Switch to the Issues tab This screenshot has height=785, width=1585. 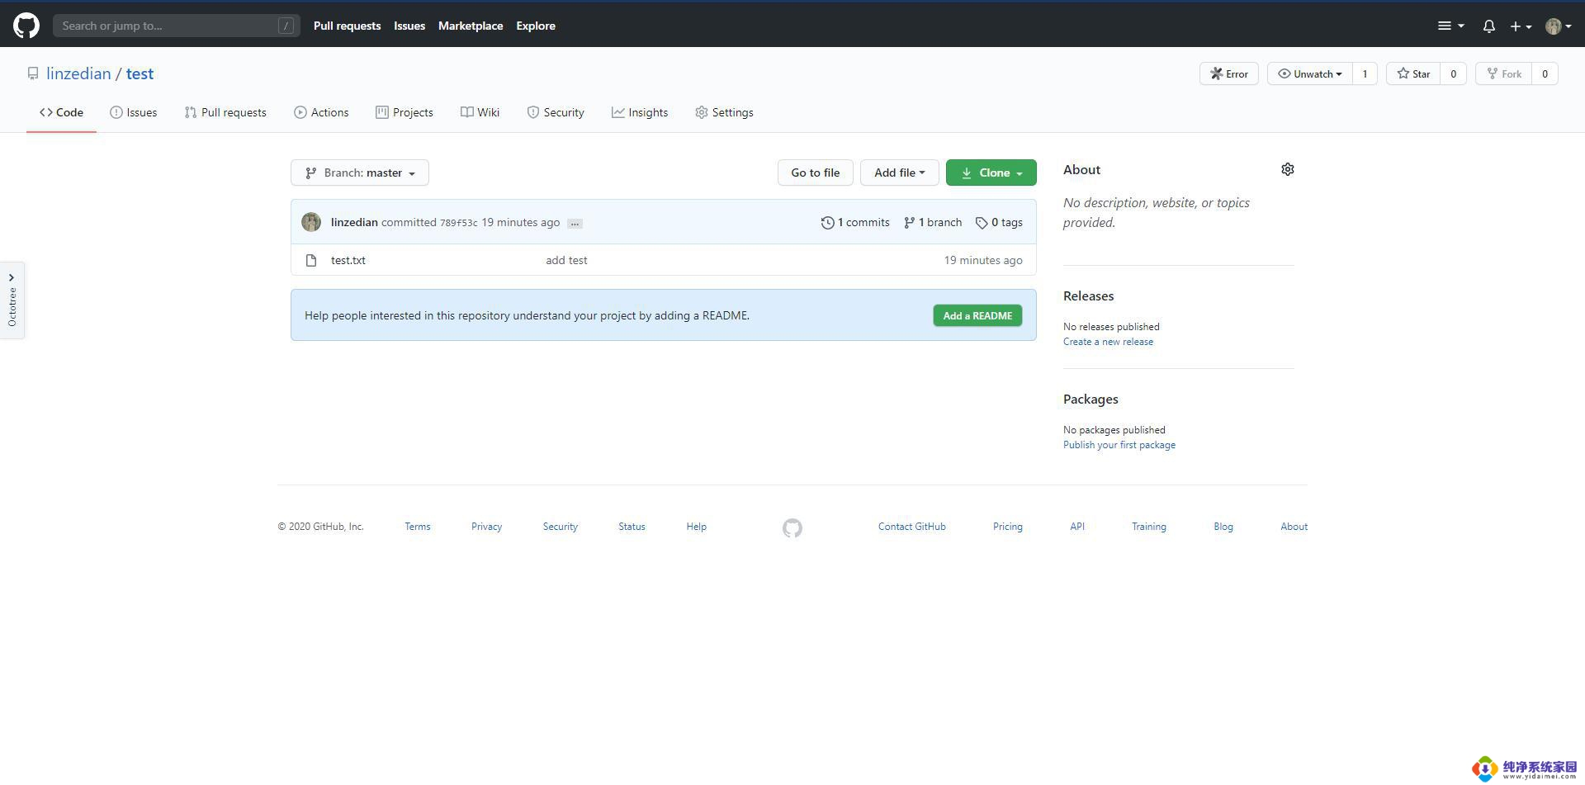[134, 112]
